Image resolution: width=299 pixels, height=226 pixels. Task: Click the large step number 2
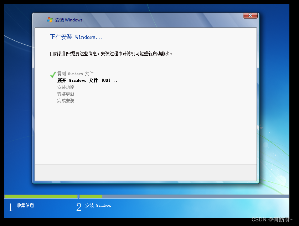79,207
